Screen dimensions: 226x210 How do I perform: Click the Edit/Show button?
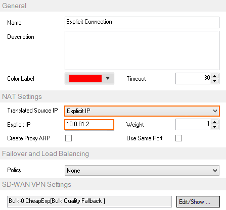point(198,201)
